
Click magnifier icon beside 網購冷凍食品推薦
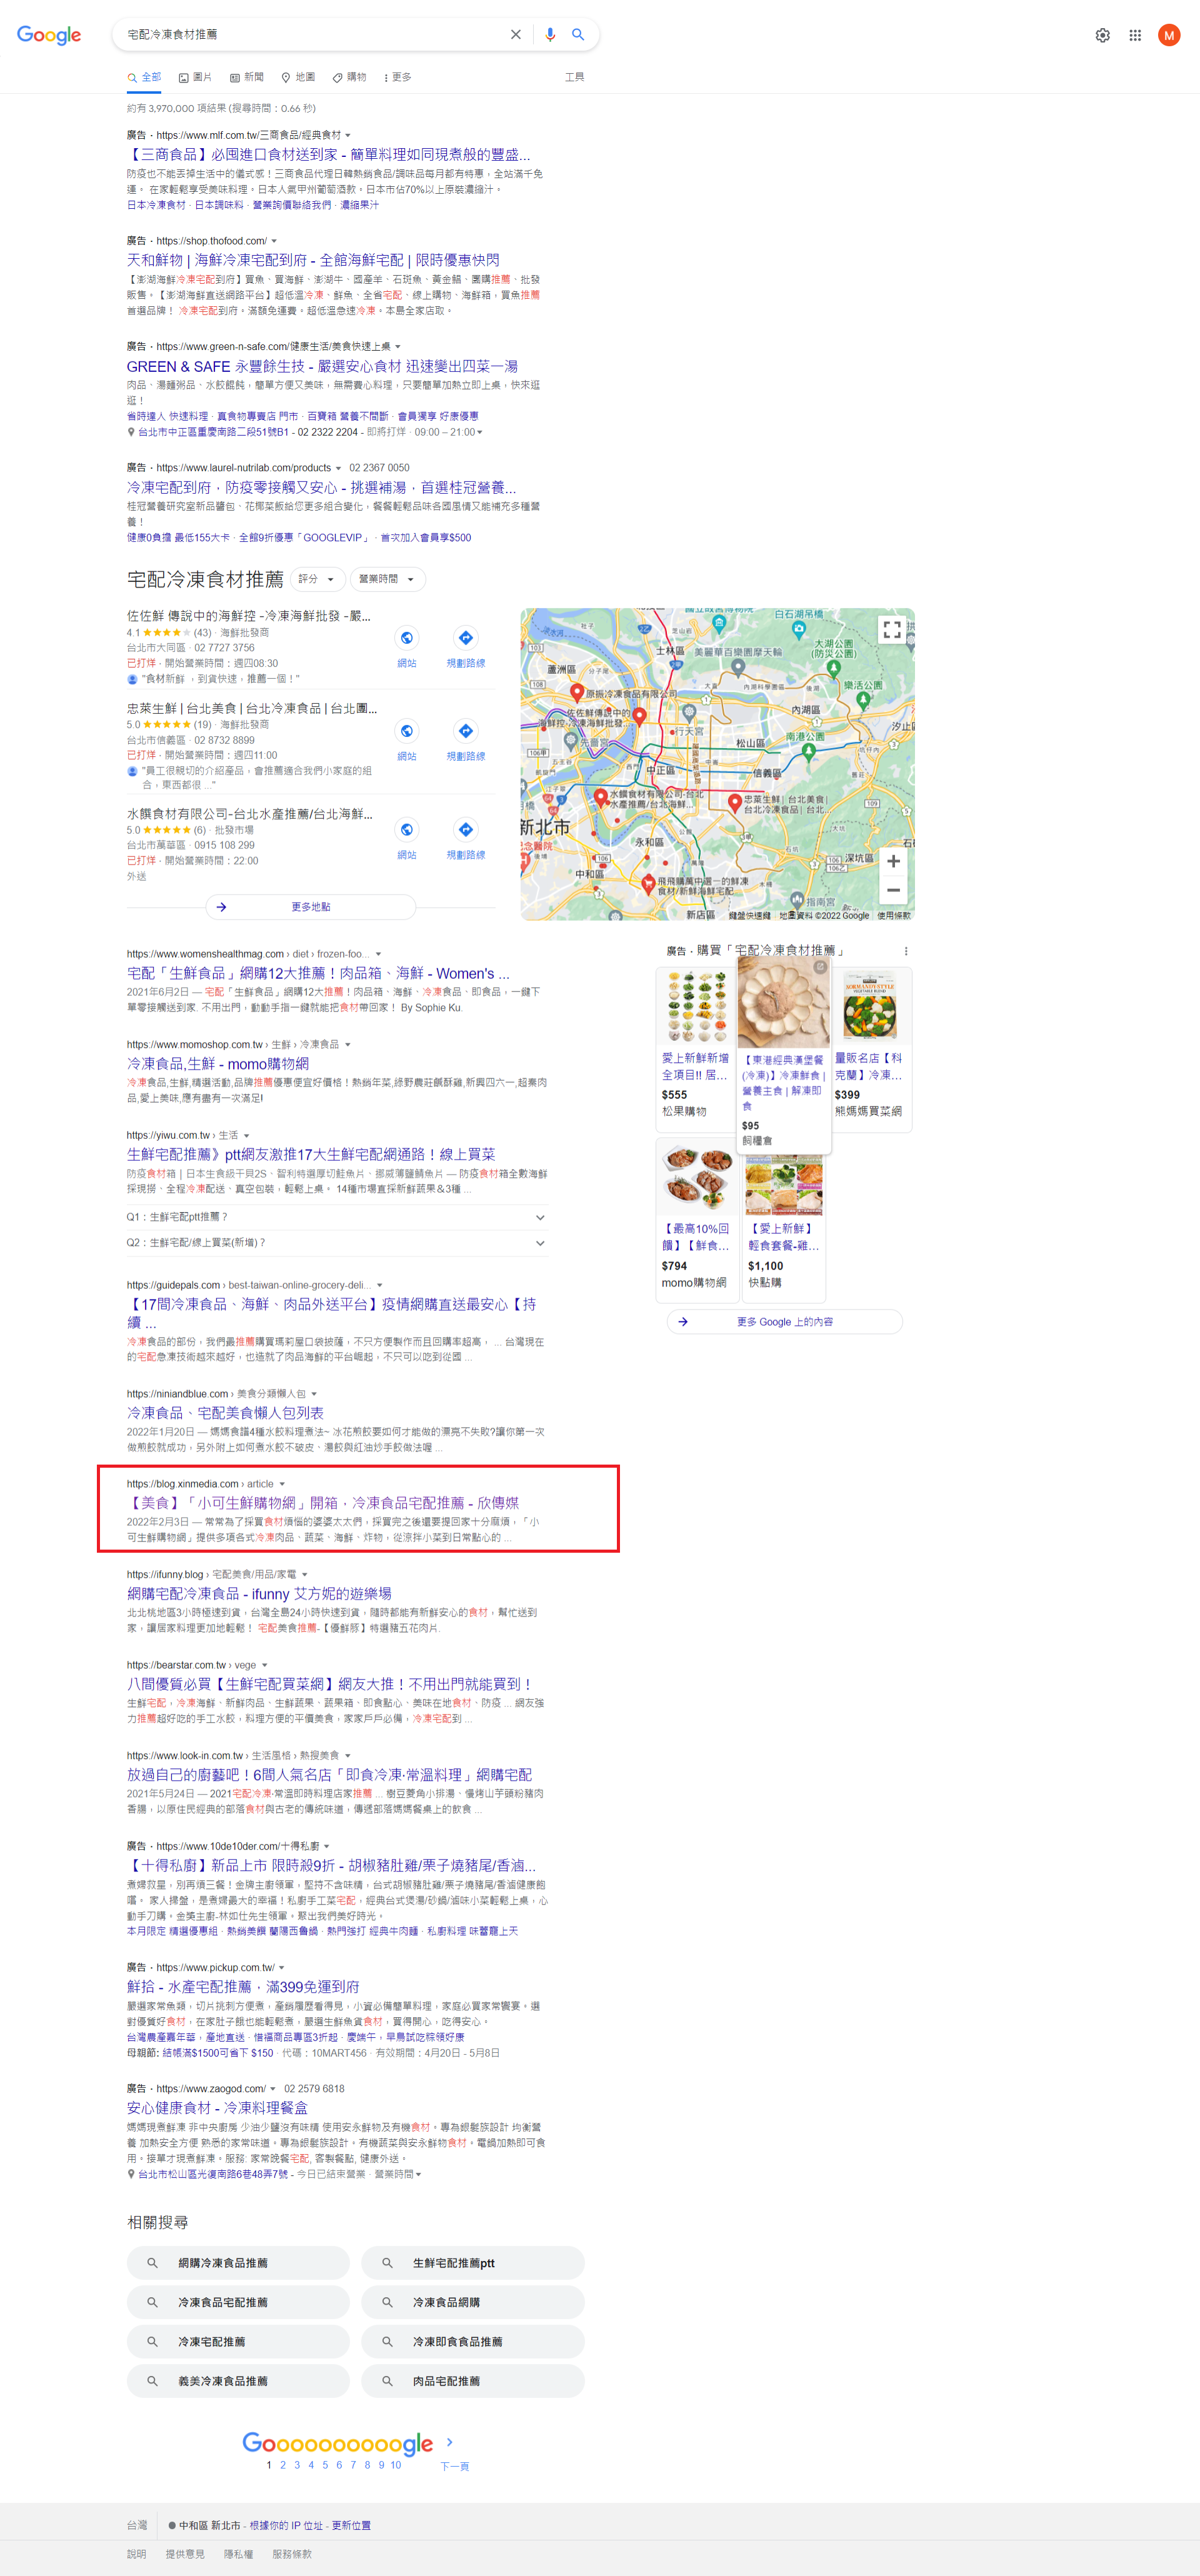pos(152,2262)
